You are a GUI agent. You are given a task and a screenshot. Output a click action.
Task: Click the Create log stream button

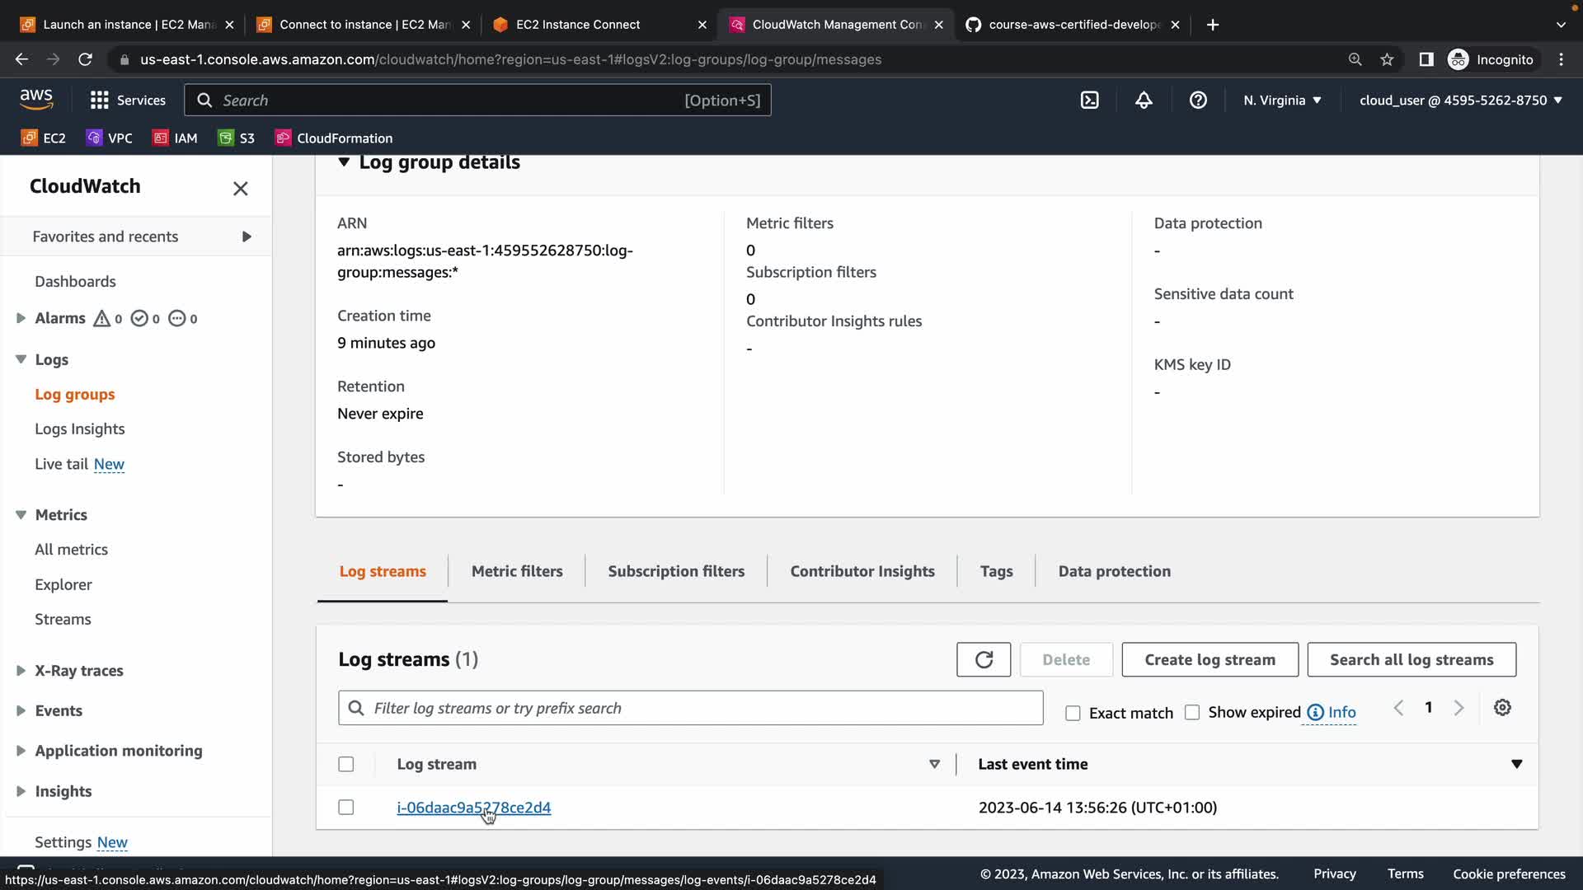click(1210, 659)
